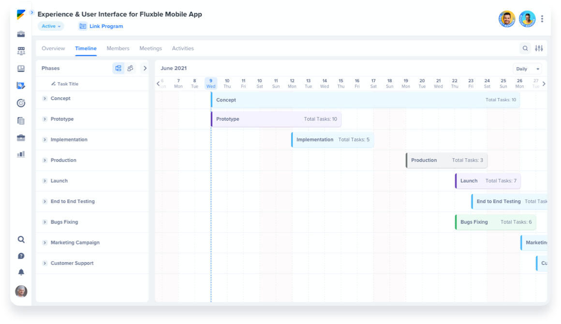
Task: Click the Fluxble logo in sidebar
Action: tap(21, 15)
